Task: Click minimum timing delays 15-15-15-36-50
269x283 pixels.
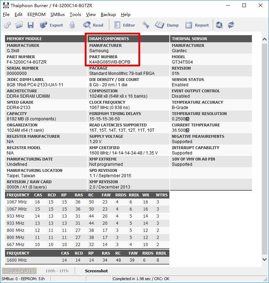Action: 105,119
